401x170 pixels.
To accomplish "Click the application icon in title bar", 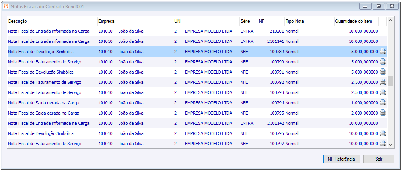I will [6, 7].
